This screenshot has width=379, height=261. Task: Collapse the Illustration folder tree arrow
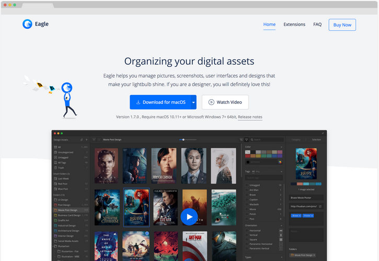[53, 246]
